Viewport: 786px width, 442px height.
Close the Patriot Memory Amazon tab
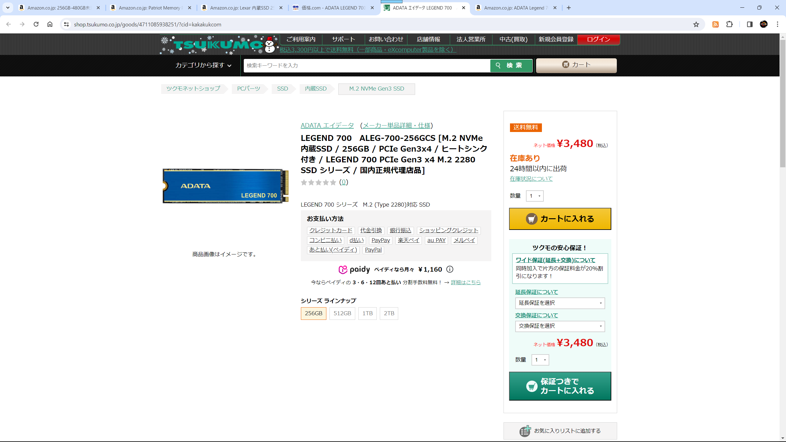click(x=189, y=8)
